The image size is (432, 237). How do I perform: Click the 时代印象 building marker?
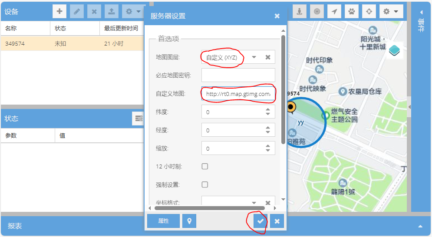point(319,69)
